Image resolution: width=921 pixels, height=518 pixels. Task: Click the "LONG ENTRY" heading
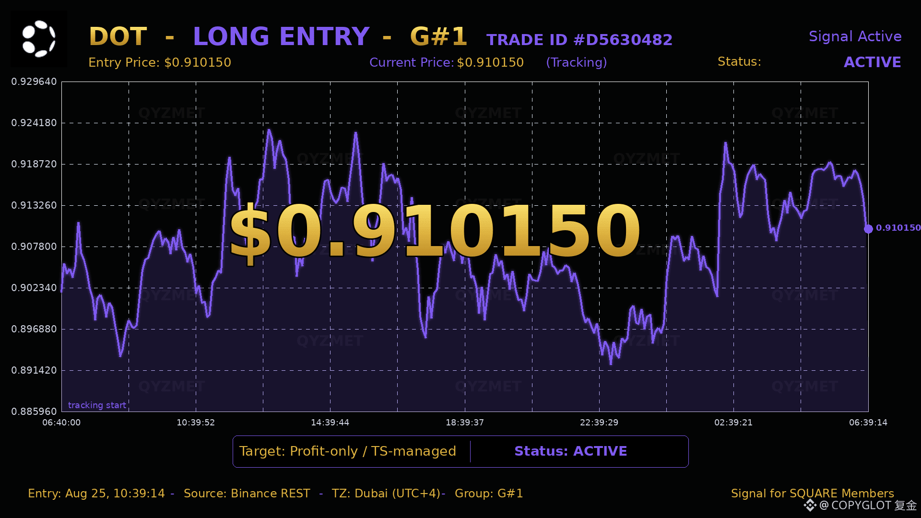(x=281, y=36)
